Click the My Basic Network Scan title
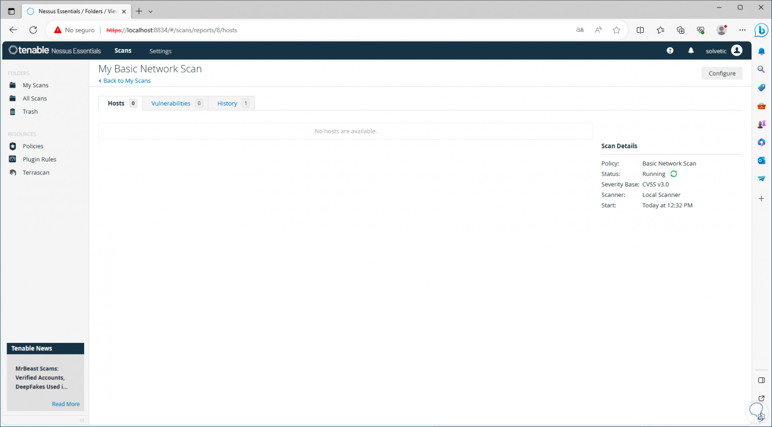This screenshot has width=772, height=427. pos(150,69)
